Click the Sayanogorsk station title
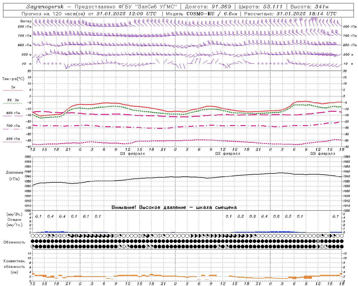This screenshot has width=358, height=286. click(45, 7)
